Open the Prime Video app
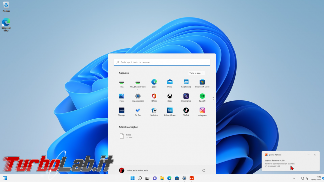The height and width of the screenshot is (182, 324). click(x=170, y=112)
